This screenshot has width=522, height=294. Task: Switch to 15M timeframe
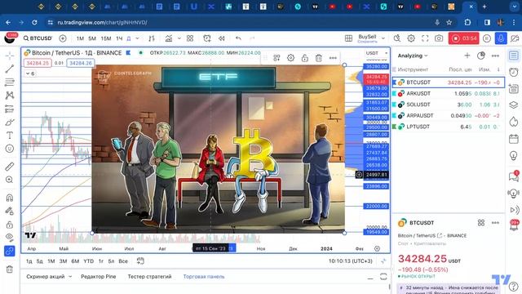click(106, 38)
